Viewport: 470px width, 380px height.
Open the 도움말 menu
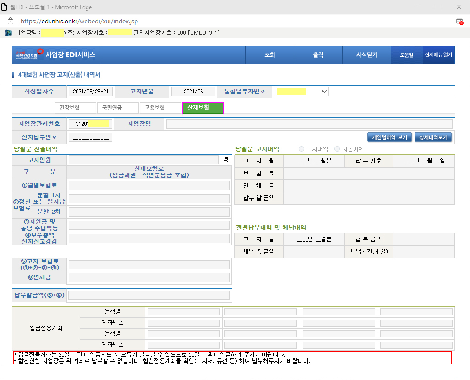coord(406,55)
